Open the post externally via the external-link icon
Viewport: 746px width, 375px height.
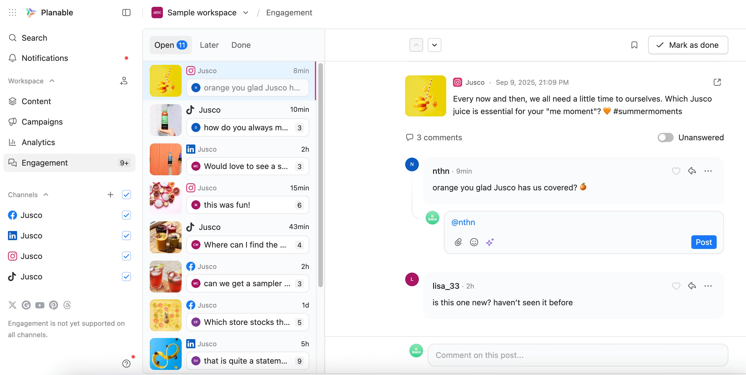717,82
